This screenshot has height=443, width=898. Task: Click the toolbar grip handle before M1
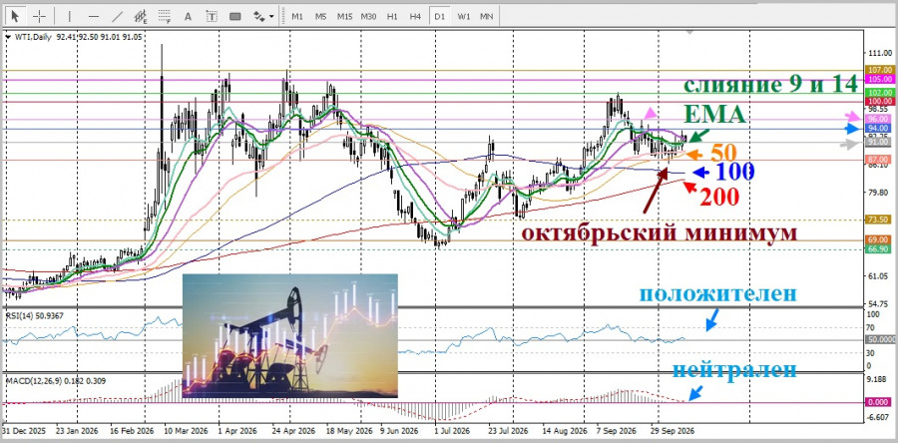[x=283, y=16]
